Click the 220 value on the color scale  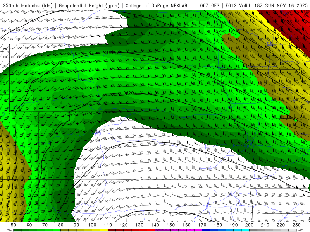(281, 225)
